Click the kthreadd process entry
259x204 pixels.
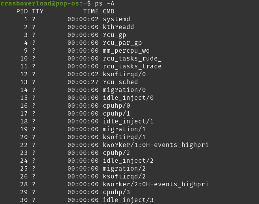point(118,27)
